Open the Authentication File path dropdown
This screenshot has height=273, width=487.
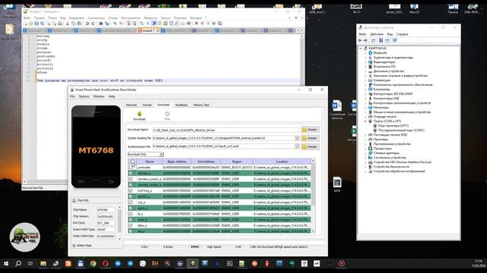click(297, 146)
